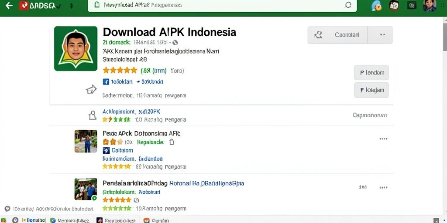Click the clock icon after orange stars
This screenshot has height=223, width=447.
[x=136, y=200]
